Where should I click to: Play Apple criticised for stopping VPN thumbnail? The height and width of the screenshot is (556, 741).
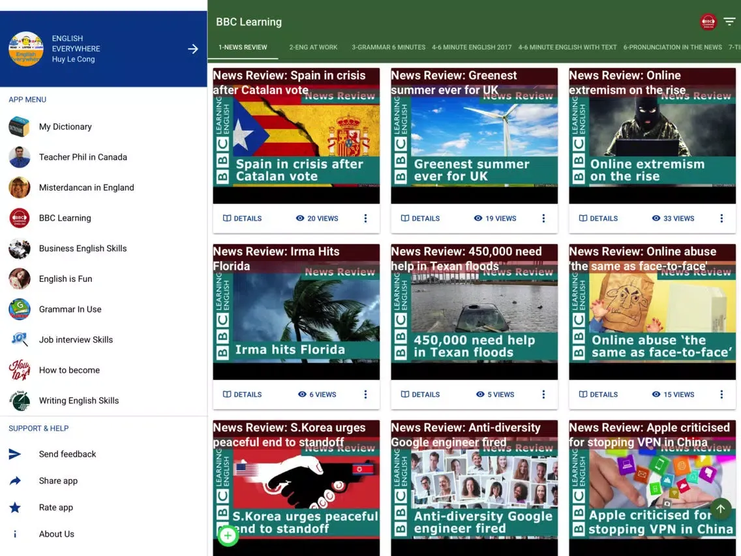click(x=652, y=488)
